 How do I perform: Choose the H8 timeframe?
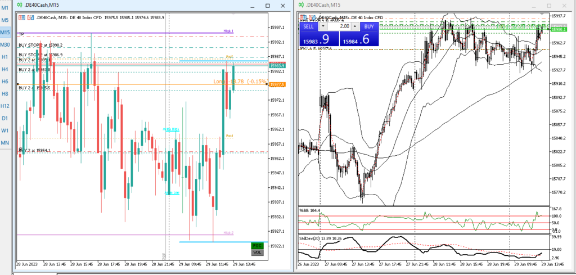[4, 93]
